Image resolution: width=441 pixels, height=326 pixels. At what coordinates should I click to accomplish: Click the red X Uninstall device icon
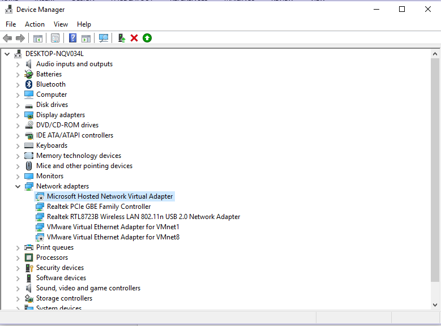(x=134, y=38)
